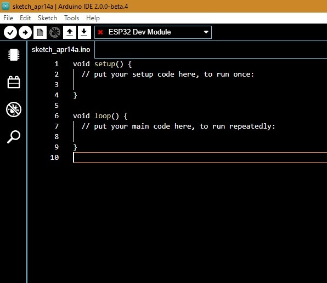Click on empty line 10 in editor

(200, 157)
